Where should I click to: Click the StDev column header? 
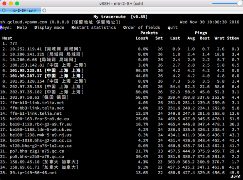point(233,38)
